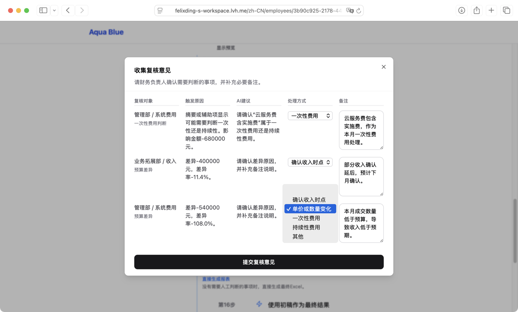The image size is (518, 312).
Task: Click the translate icon in address bar
Action: point(349,11)
